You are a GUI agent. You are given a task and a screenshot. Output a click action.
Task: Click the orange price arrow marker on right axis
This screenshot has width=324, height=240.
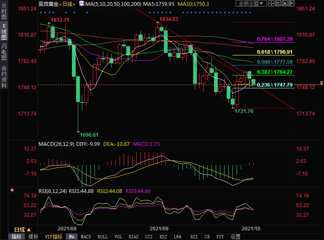click(x=321, y=83)
